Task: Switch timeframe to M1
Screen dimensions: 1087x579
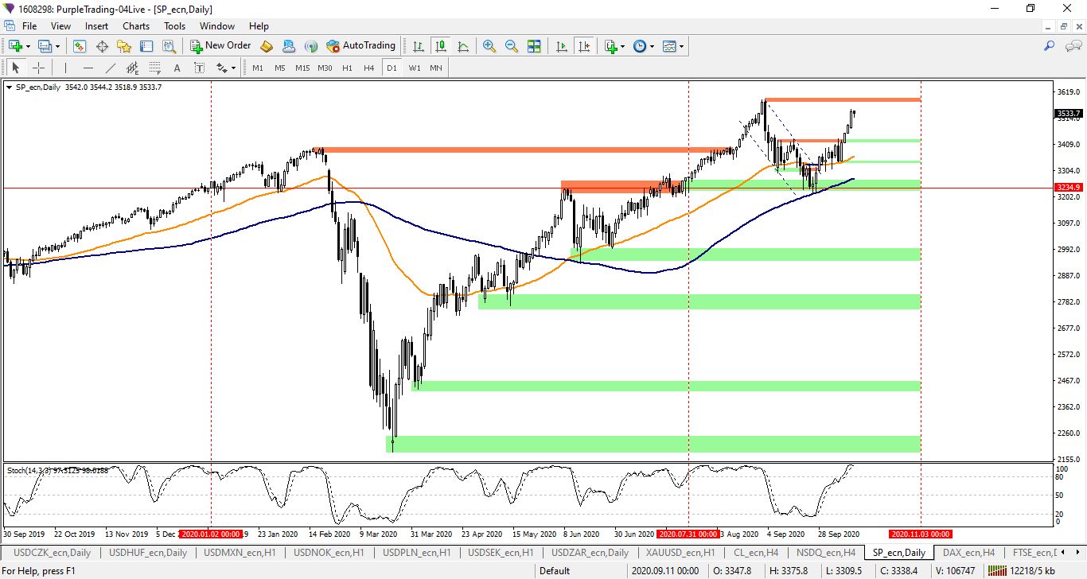Action: pyautogui.click(x=258, y=68)
